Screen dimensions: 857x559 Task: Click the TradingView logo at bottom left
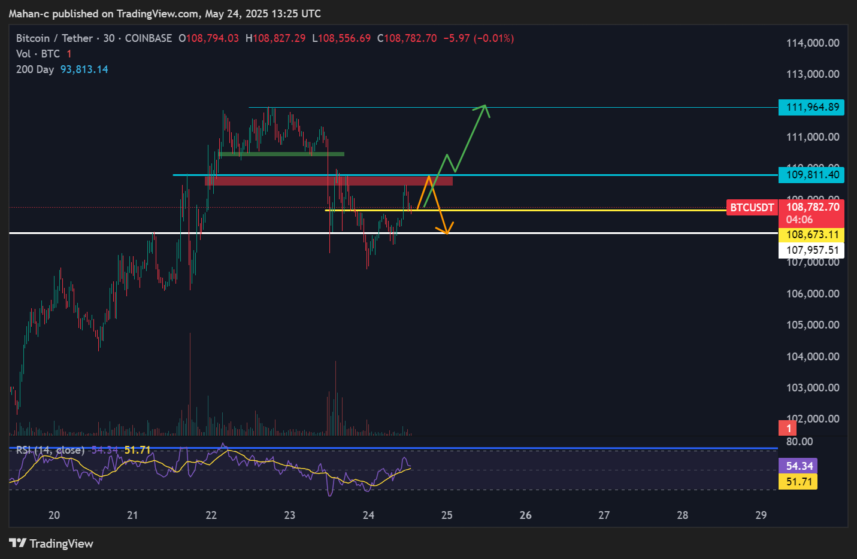pyautogui.click(x=52, y=543)
